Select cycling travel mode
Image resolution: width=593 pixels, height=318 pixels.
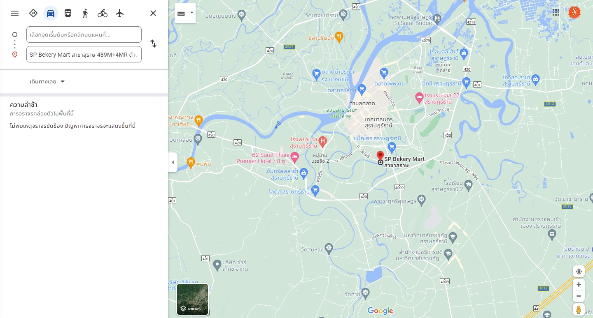coord(103,13)
